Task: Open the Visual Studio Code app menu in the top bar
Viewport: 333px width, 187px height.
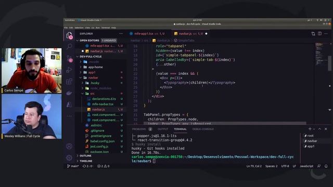Action: [x=89, y=20]
